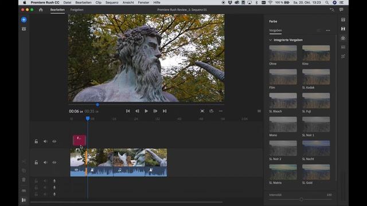Open the Sequenz menu
This screenshot has height=206, width=367.
(112, 2)
